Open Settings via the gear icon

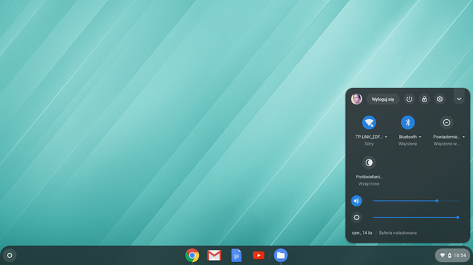click(440, 99)
